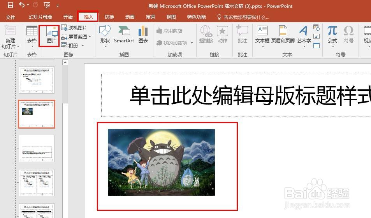Insert a text box with 文本框
Image resolution: width=371 pixels, height=218 pixels.
click(x=262, y=36)
